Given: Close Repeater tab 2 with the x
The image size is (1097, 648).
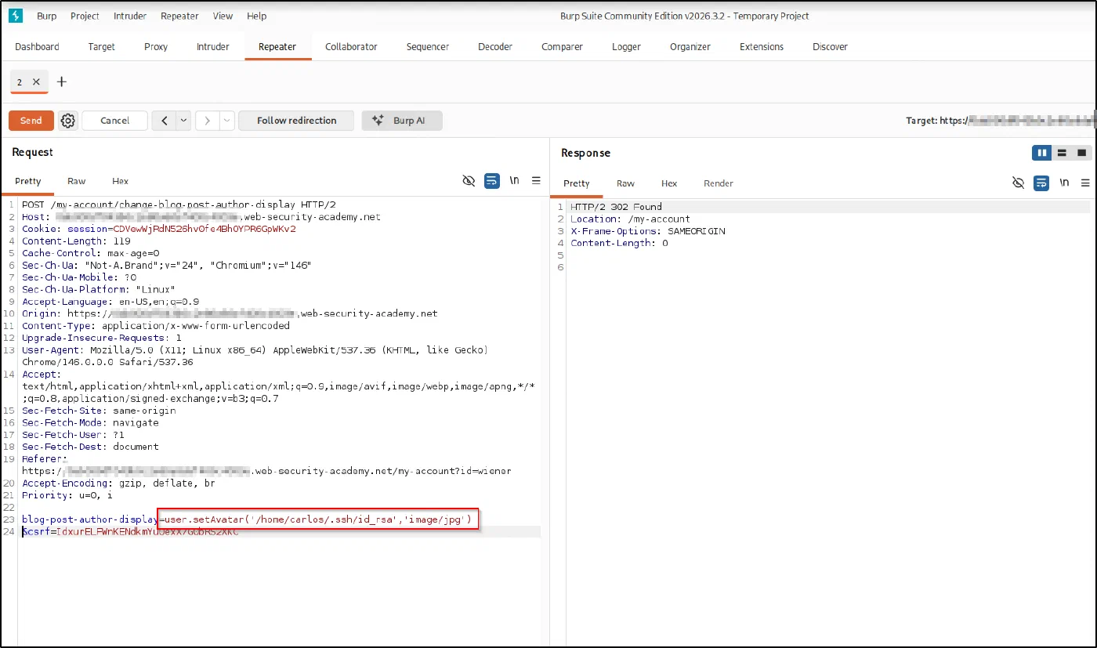Looking at the screenshot, I should coord(36,81).
